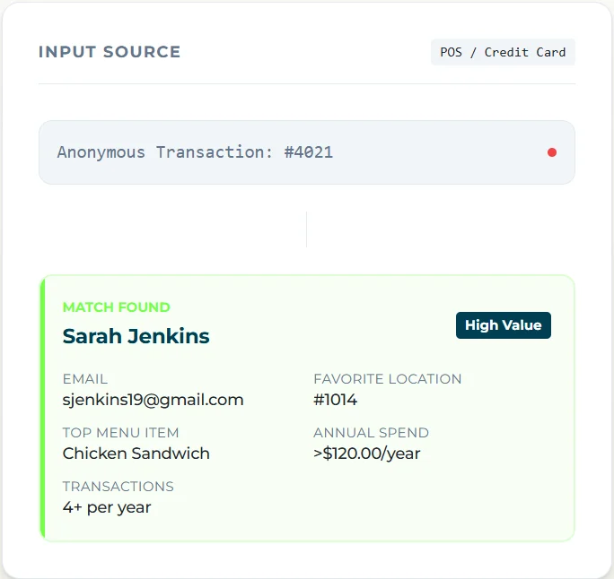The height and width of the screenshot is (579, 614).
Task: Click the 4+ per year transactions value
Action: pos(107,507)
